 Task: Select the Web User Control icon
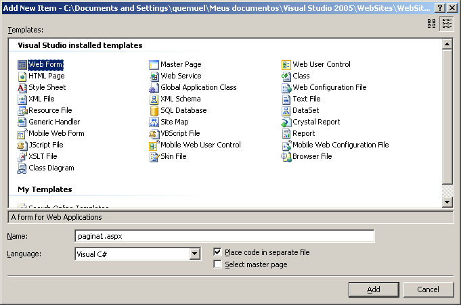(286, 65)
